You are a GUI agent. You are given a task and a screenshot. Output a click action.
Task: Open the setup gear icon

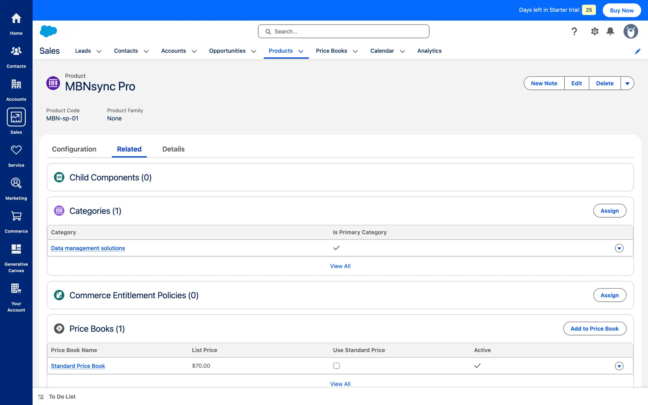click(x=595, y=31)
